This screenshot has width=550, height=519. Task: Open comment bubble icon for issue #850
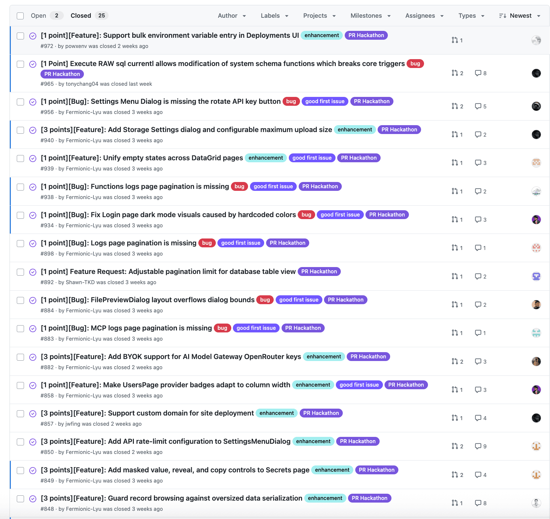(478, 446)
